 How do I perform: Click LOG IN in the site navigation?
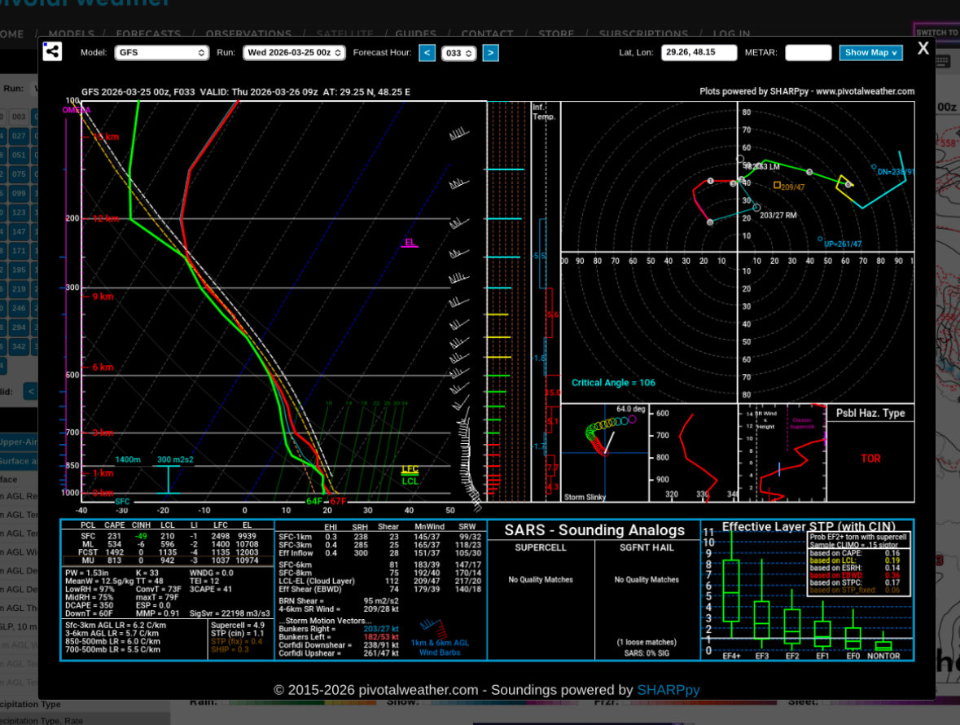click(x=731, y=33)
